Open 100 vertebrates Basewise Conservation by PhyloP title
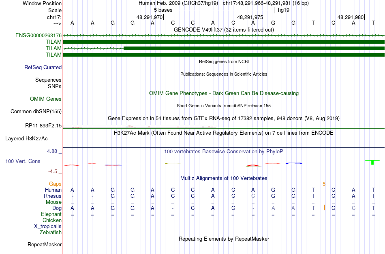Screen dimensions: 385x254 (224, 152)
